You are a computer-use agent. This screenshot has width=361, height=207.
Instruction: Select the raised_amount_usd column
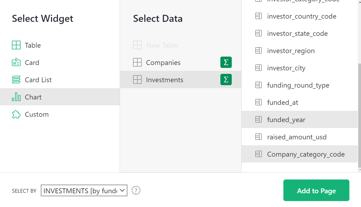point(297,137)
